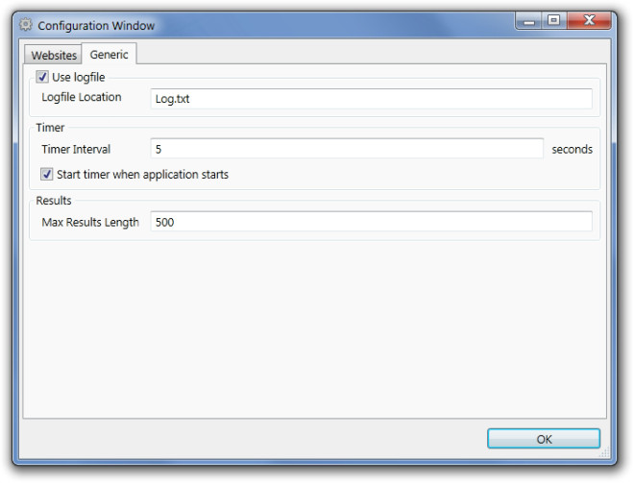The width and height of the screenshot is (634, 483).
Task: Close the Configuration Window
Action: click(x=589, y=20)
